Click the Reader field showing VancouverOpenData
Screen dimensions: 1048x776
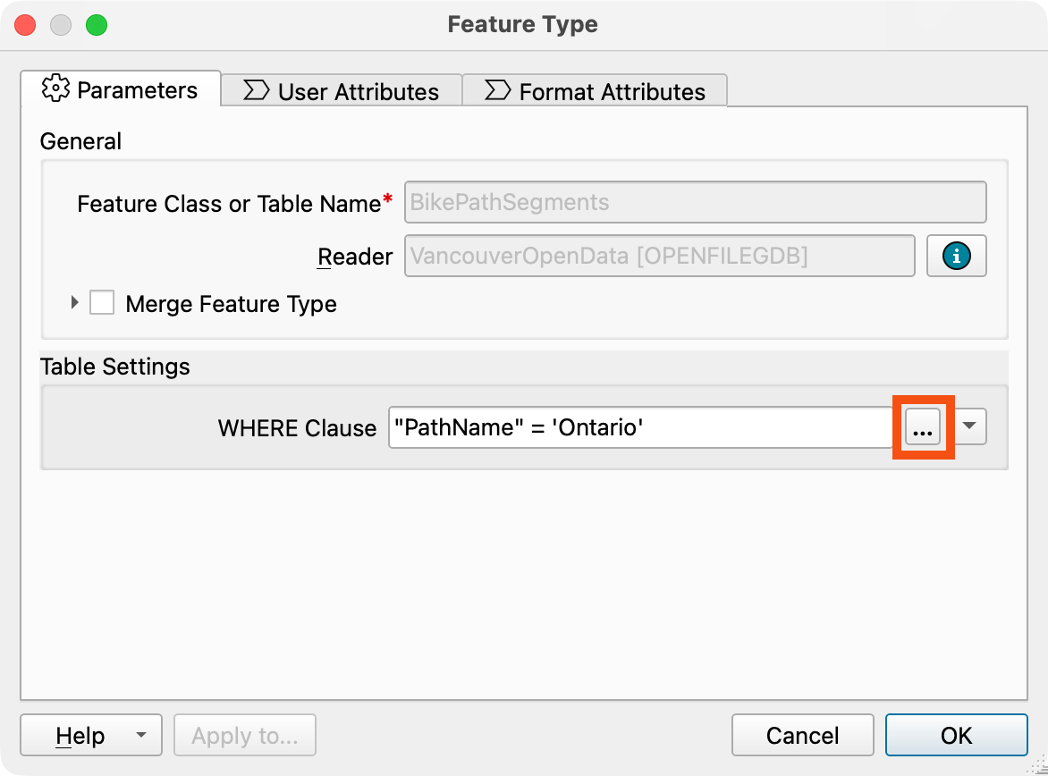click(659, 256)
